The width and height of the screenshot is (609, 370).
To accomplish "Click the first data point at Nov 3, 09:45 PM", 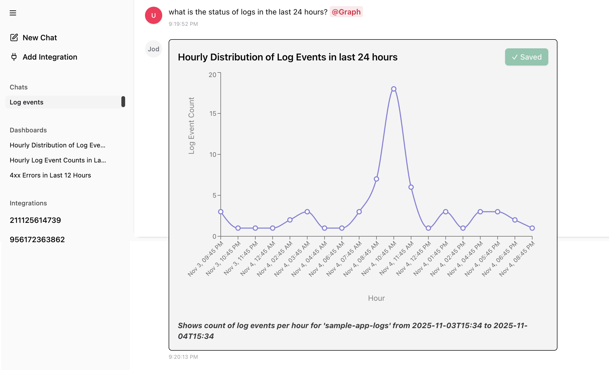I will pos(221,212).
